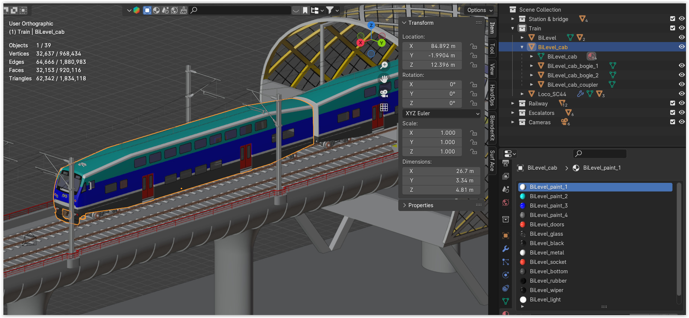This screenshot has height=318, width=689.
Task: Open the XYZ Euler rotation mode dropdown
Action: [441, 113]
